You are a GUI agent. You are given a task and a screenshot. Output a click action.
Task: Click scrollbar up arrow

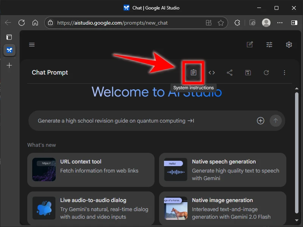tap(297, 89)
